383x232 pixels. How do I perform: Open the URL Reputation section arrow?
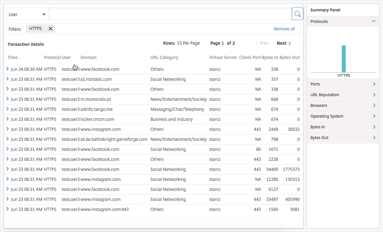(374, 95)
